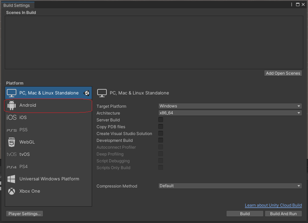Open the Build Settings window options menu (three dots)
The height and width of the screenshot is (223, 308).
pos(292,4)
